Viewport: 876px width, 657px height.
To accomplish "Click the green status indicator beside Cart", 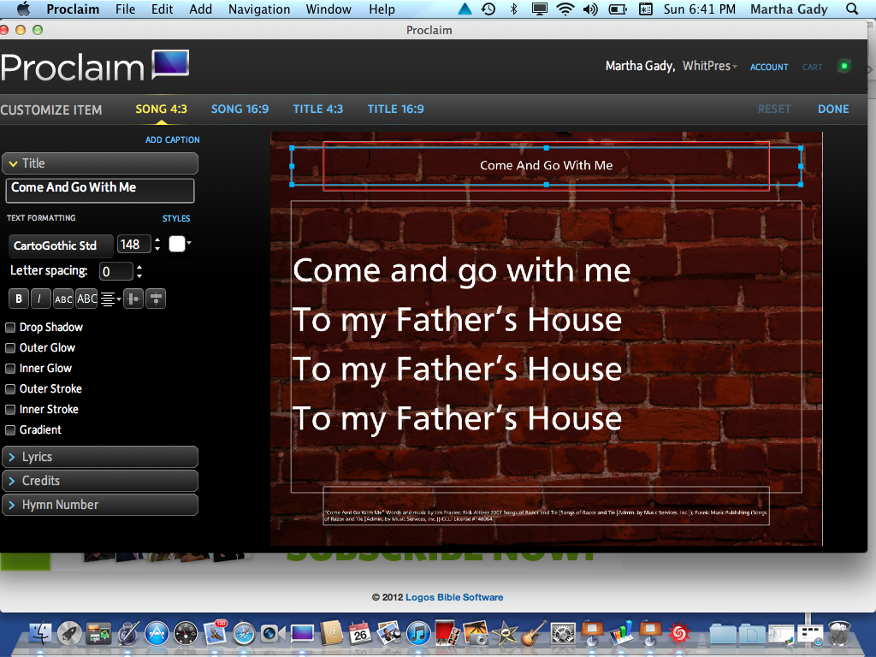I will tap(844, 66).
